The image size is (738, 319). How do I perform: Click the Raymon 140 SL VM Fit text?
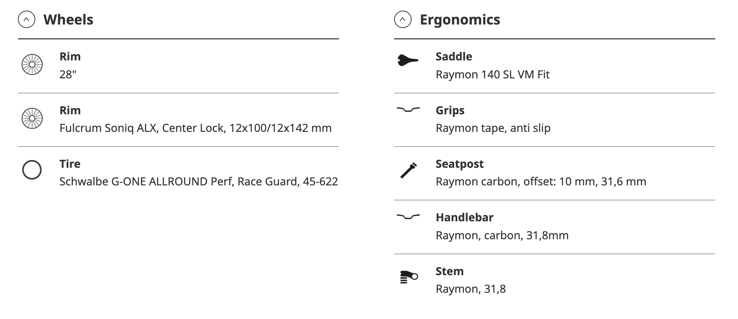492,75
